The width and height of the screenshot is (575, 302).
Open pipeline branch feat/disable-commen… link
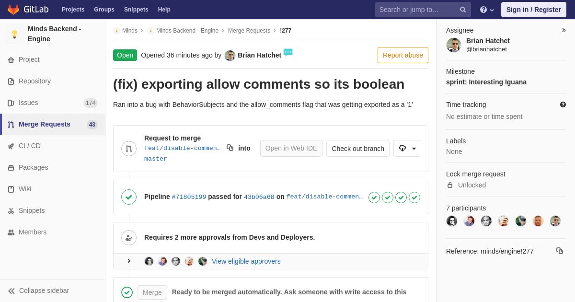(324, 197)
